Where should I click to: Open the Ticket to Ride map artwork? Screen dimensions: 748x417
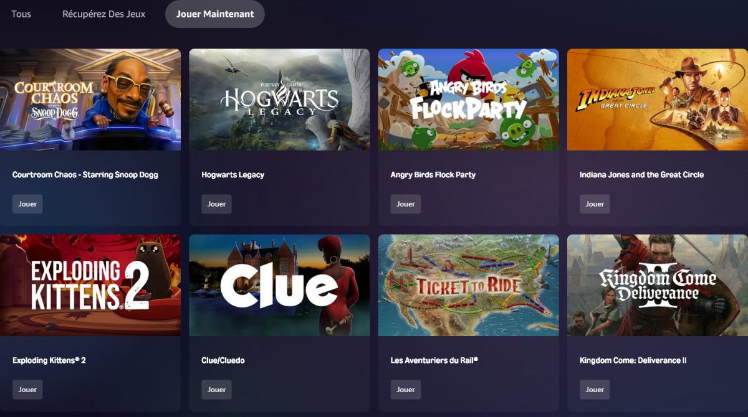(469, 285)
